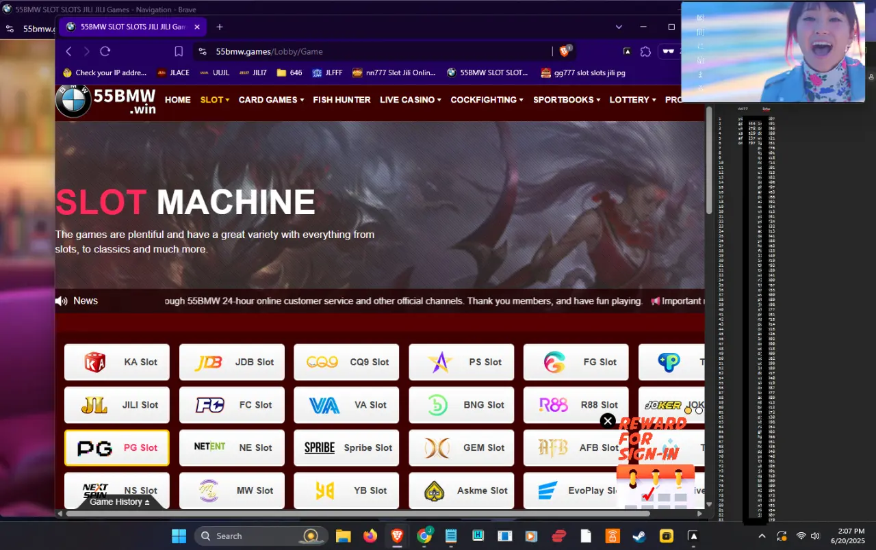
Task: Open File Explorer from the taskbar
Action: [x=343, y=536]
